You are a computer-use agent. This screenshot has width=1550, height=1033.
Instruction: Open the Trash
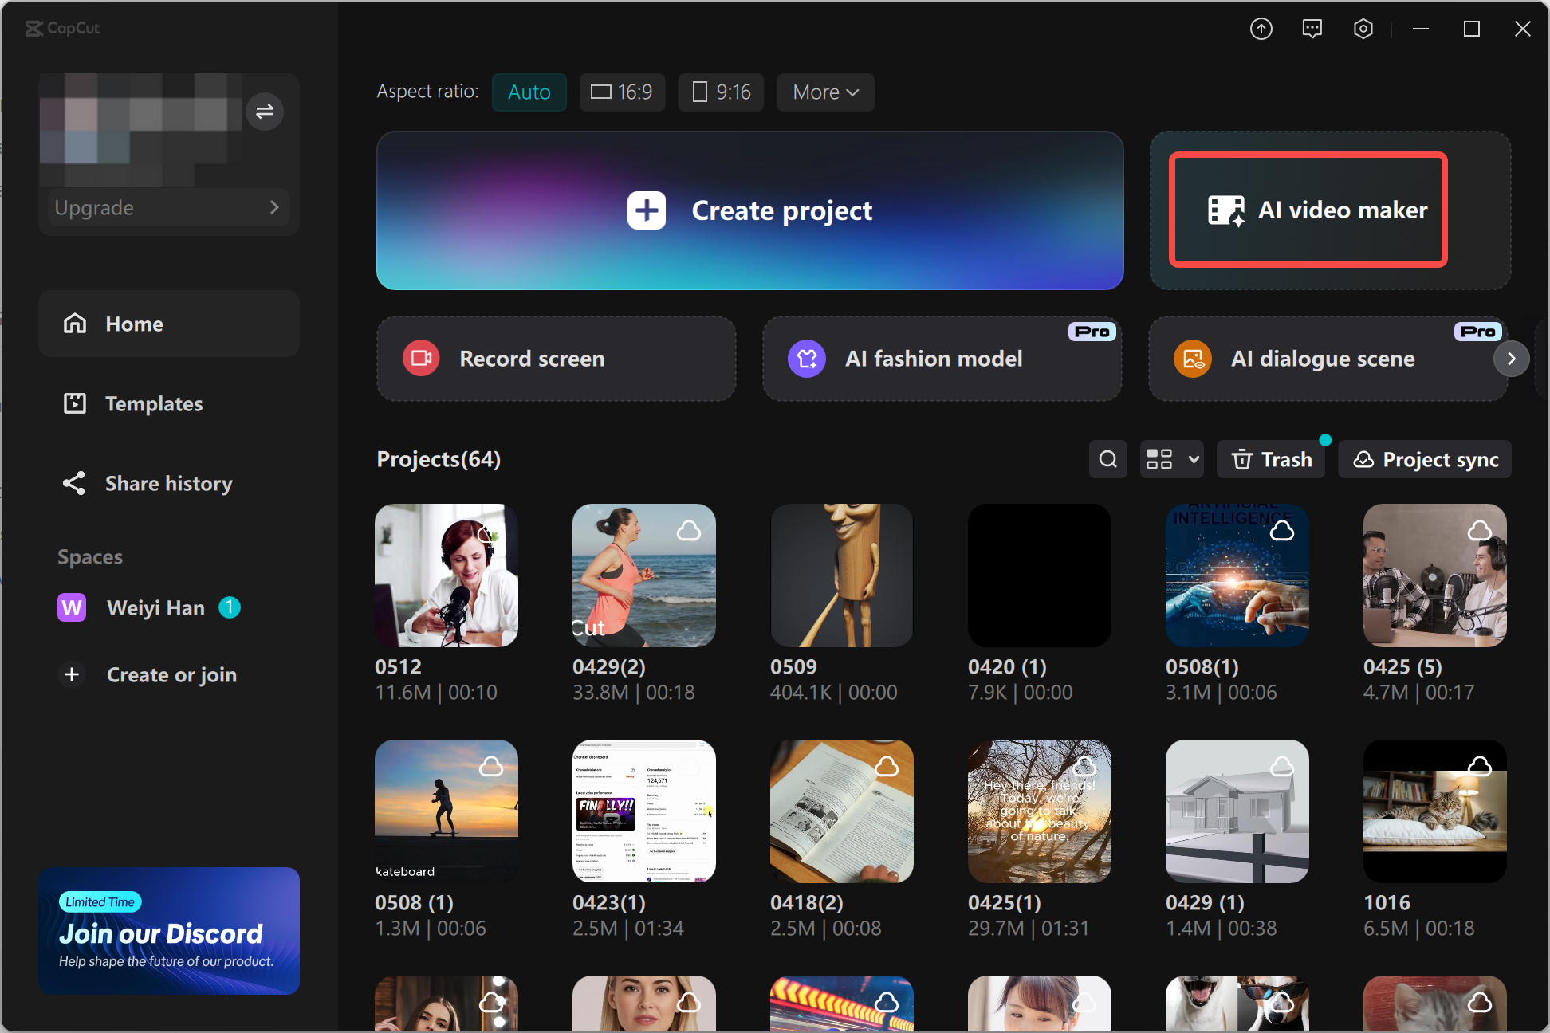pos(1271,459)
